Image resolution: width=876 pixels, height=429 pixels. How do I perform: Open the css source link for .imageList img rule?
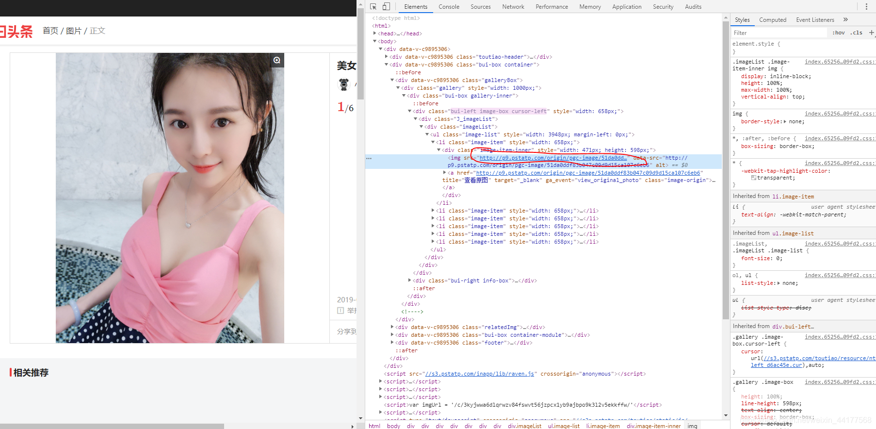click(840, 62)
